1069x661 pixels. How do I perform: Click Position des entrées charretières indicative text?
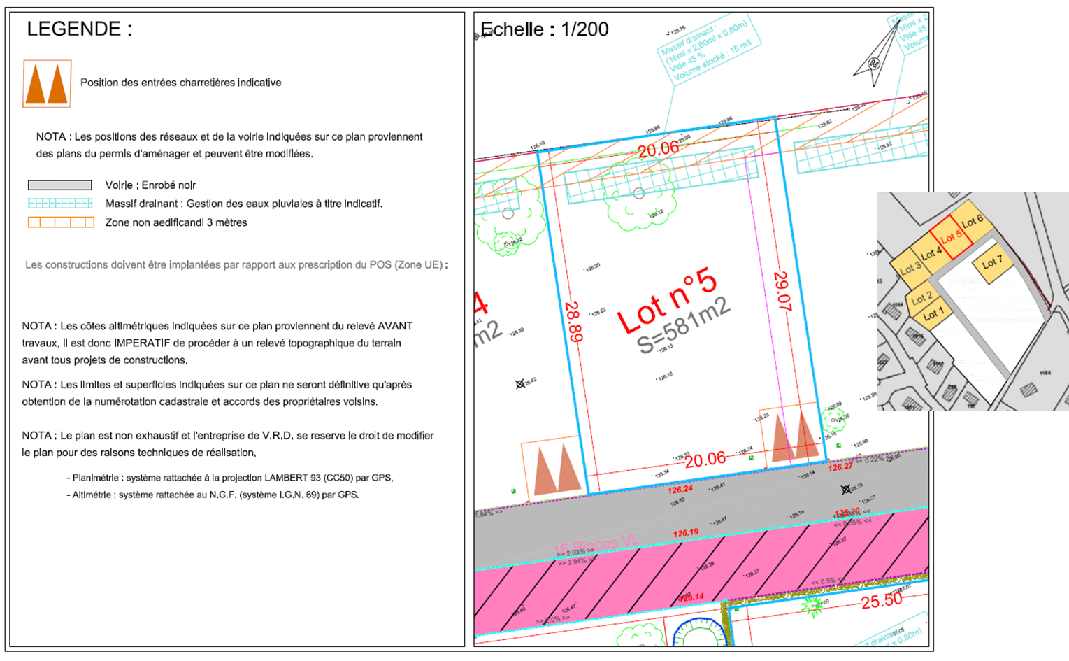pos(181,83)
